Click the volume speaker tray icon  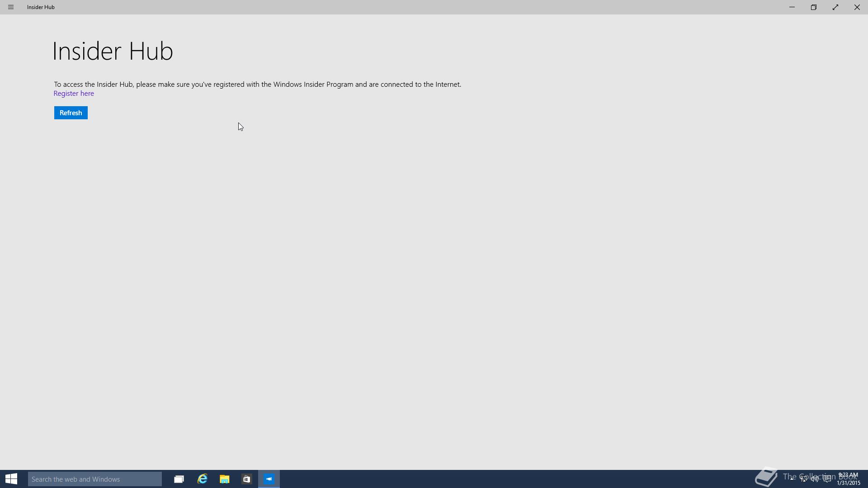pos(815,479)
